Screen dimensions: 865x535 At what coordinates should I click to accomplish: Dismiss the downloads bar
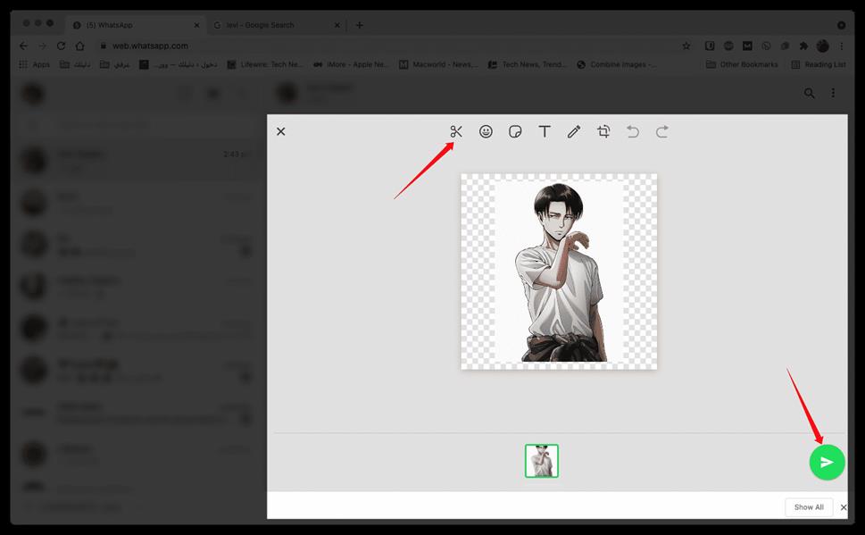[x=844, y=507]
